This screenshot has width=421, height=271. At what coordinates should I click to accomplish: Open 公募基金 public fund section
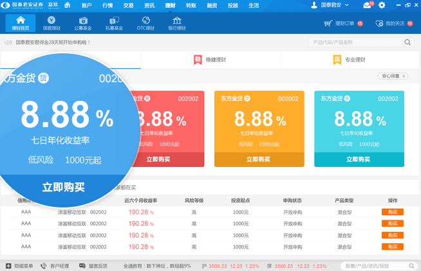tap(83, 24)
